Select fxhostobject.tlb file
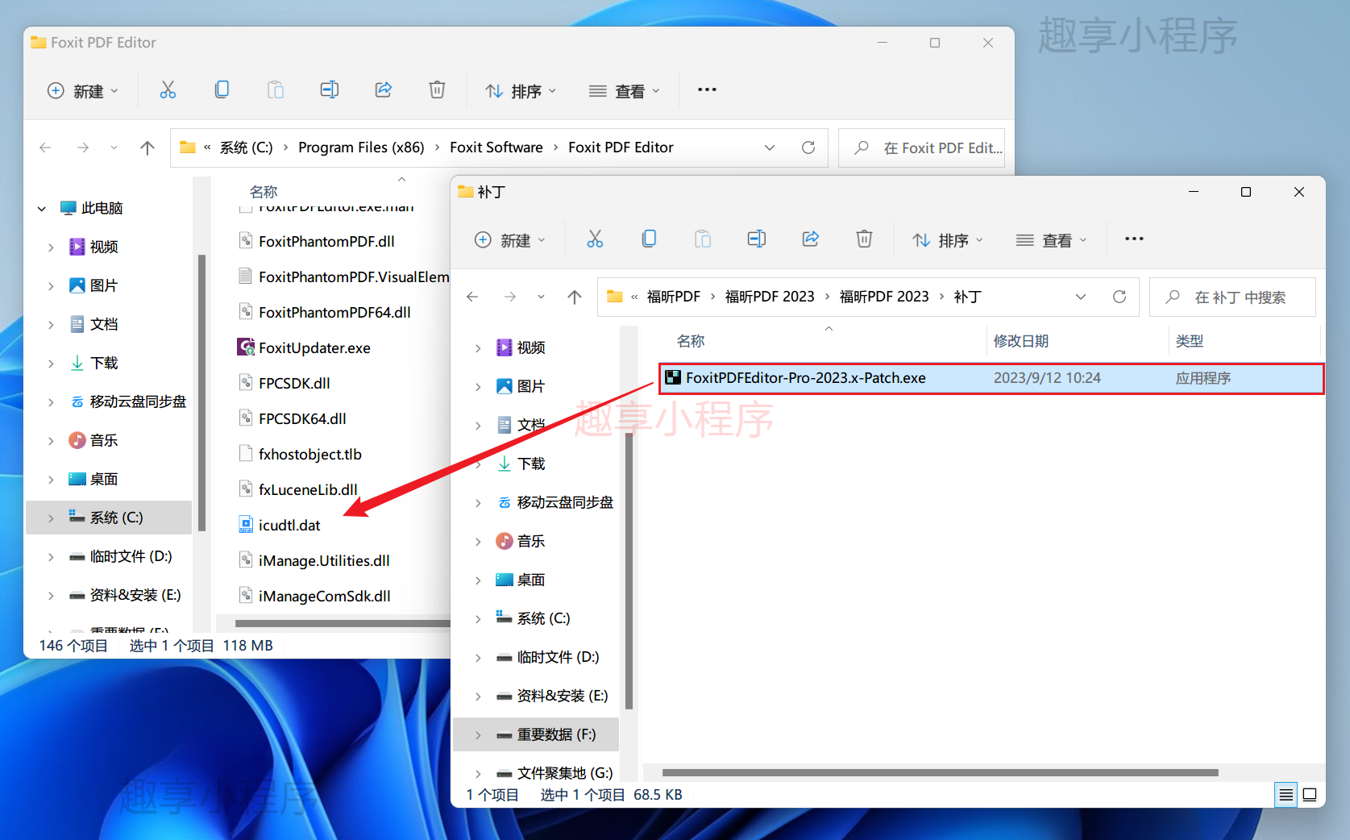The image size is (1350, 840). click(300, 454)
